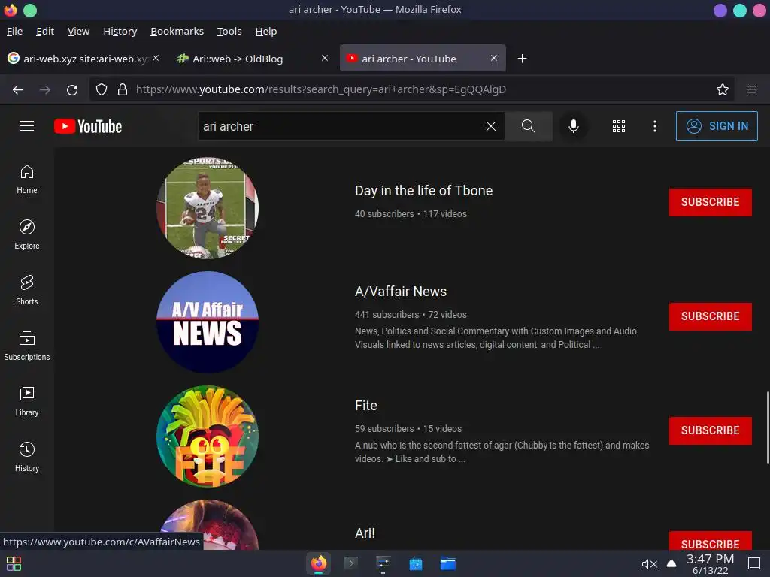Close the ari-web.xyz Google search tab
Screen dimensions: 770x577
pyautogui.click(x=156, y=58)
